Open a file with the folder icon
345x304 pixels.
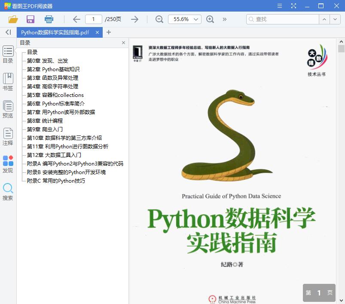pos(13,19)
